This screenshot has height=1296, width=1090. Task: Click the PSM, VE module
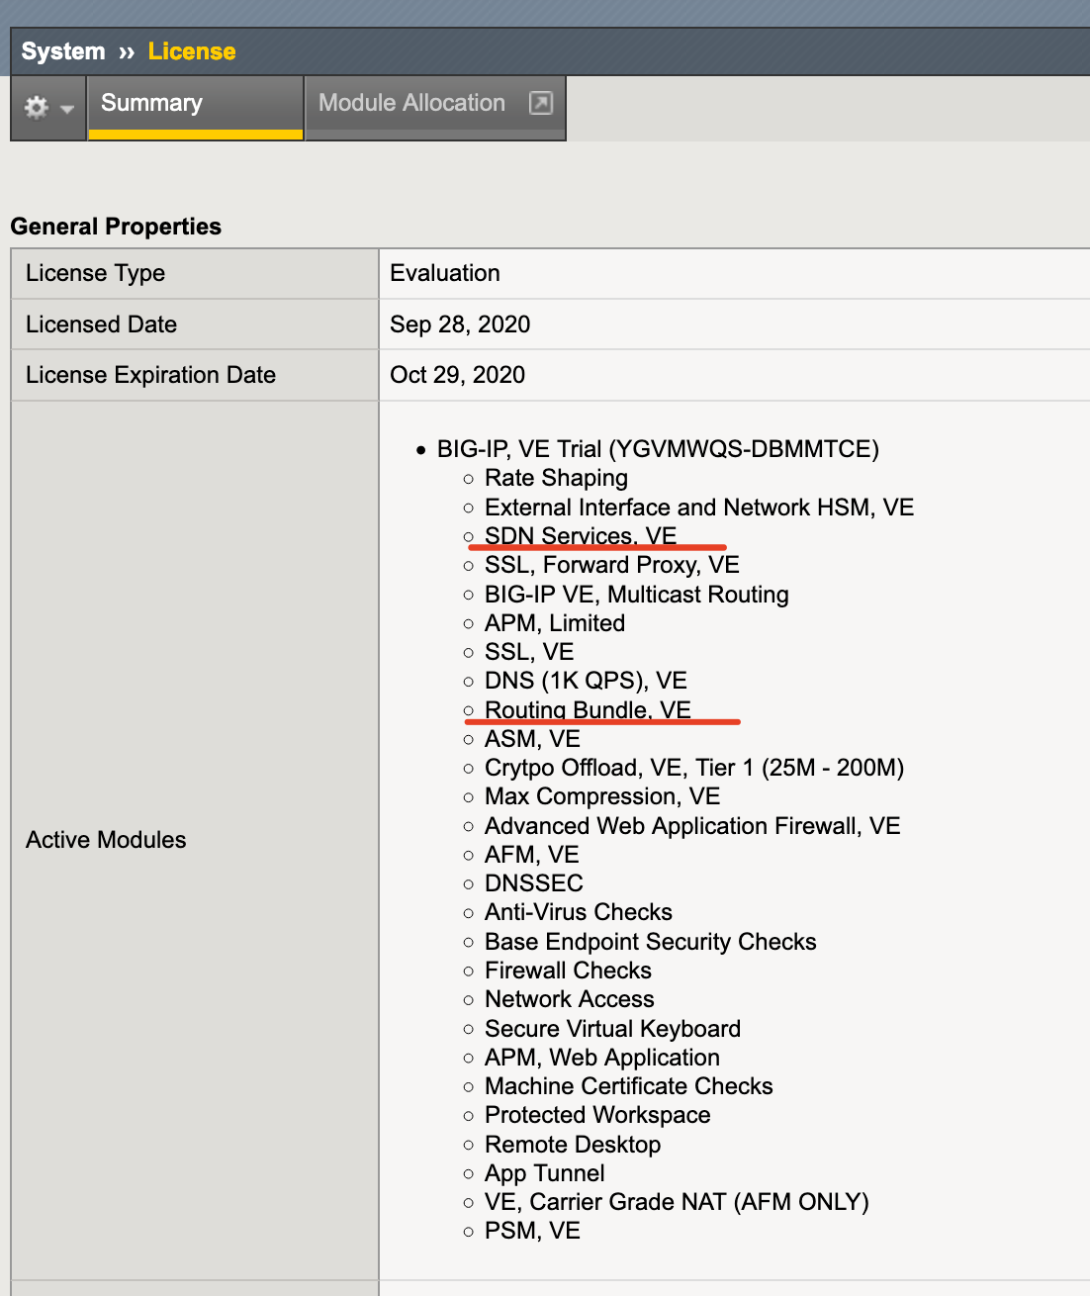click(532, 1231)
